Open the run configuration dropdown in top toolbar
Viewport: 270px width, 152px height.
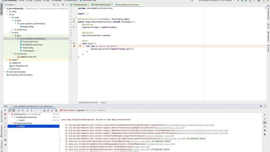pyautogui.click(x=215, y=1)
